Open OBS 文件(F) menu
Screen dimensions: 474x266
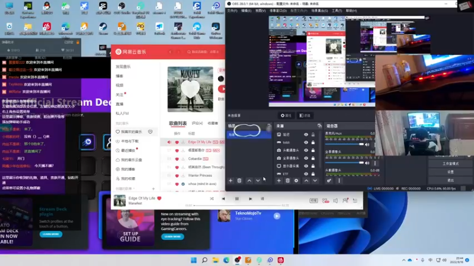[x=232, y=11]
